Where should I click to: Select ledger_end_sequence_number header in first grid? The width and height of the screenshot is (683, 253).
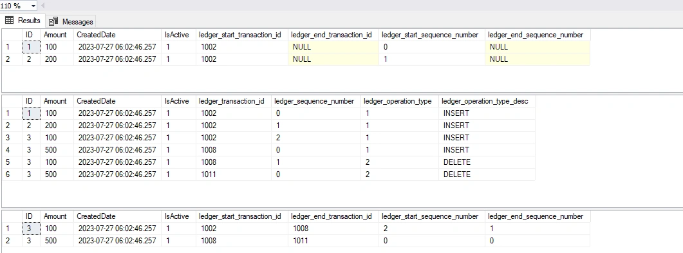click(537, 35)
